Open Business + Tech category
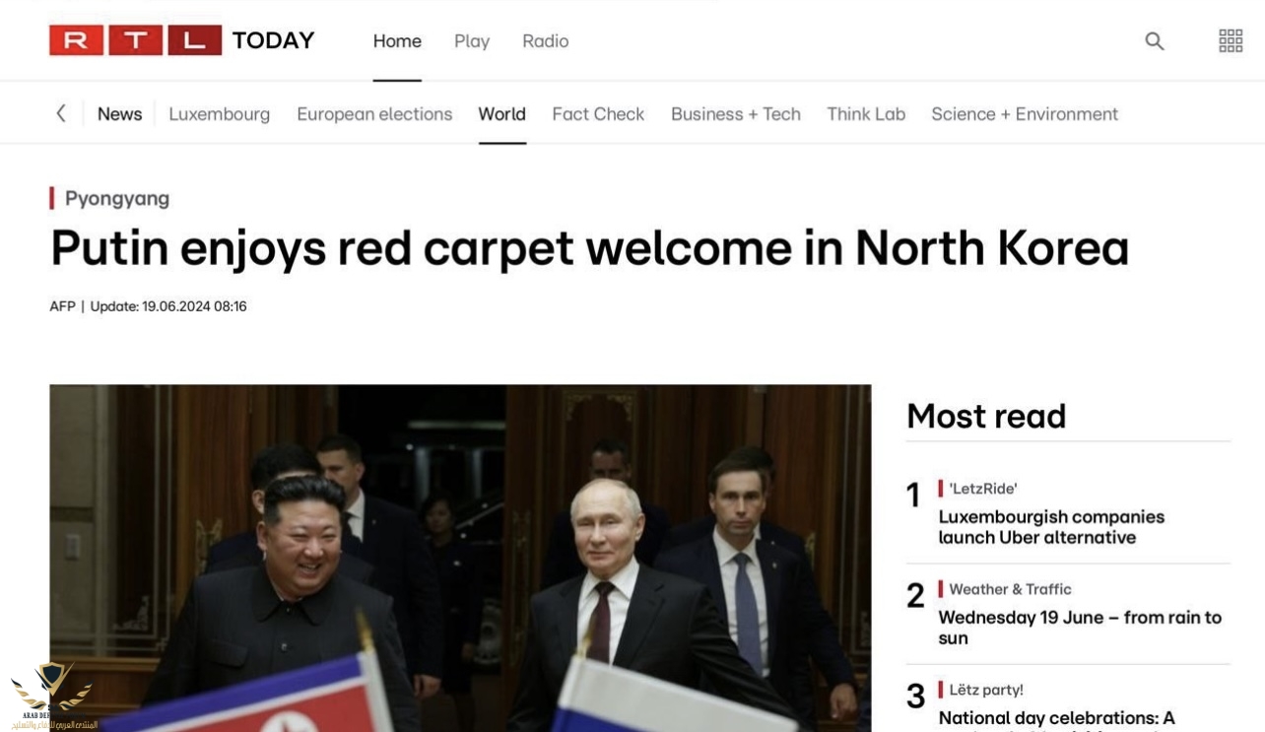Screen dimensions: 1265x732 tap(736, 114)
